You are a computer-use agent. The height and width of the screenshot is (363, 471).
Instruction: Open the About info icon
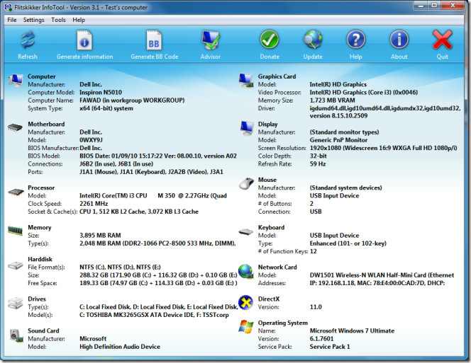[x=399, y=40]
